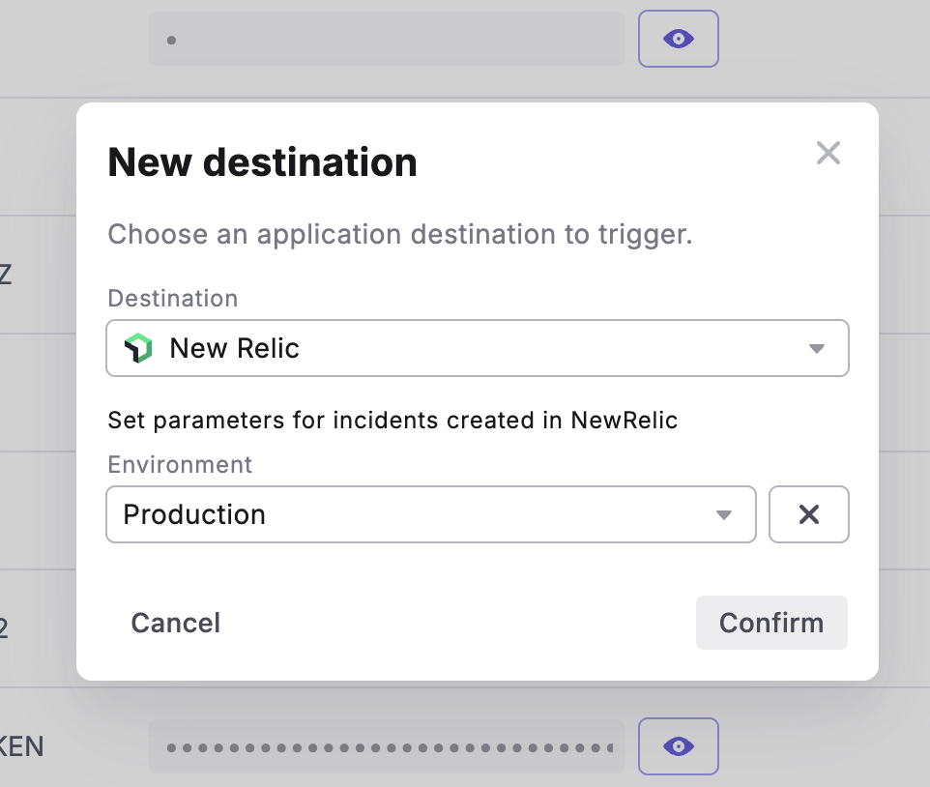
Task: Close the New destination dialog
Action: (x=828, y=153)
